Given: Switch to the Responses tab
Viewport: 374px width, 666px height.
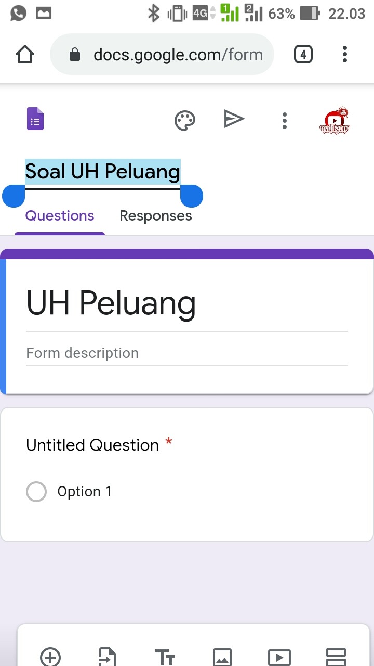Looking at the screenshot, I should (155, 216).
